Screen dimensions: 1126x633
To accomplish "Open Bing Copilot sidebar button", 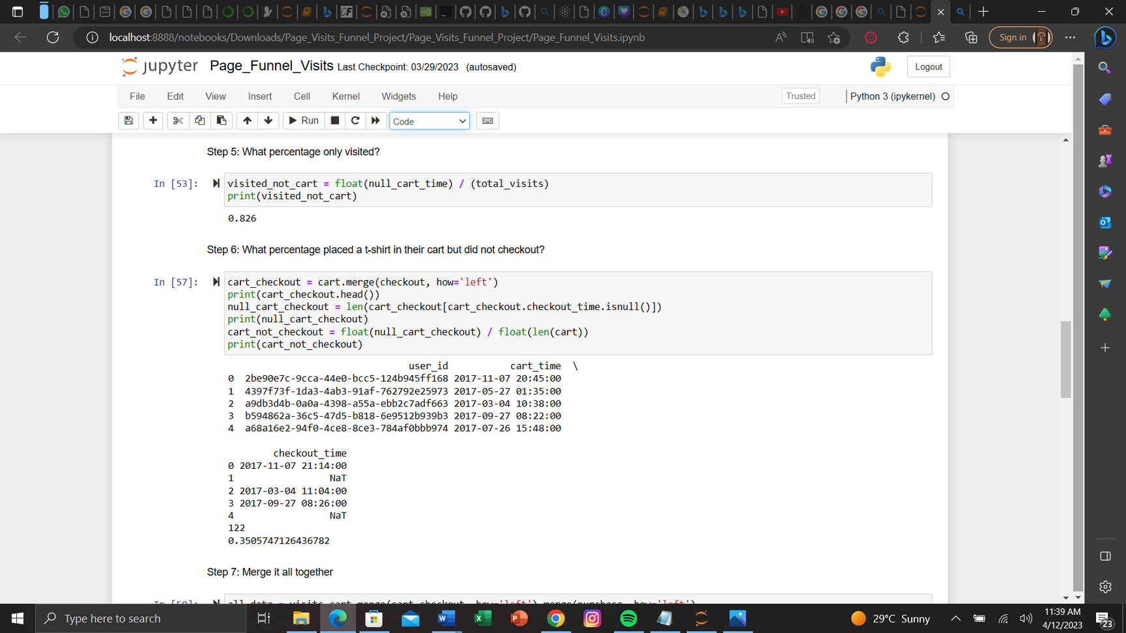I will 1105,38.
